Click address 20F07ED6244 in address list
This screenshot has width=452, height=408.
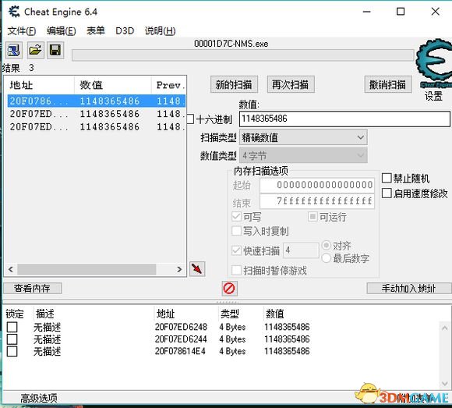pyautogui.click(x=181, y=339)
